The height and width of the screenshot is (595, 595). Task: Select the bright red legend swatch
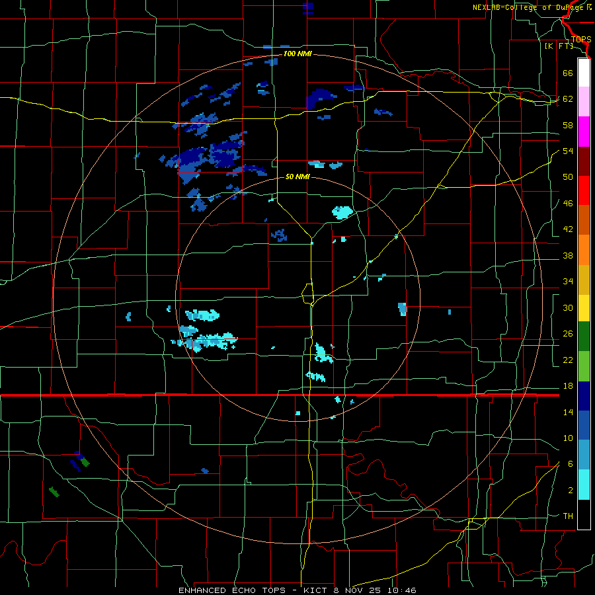coord(584,190)
